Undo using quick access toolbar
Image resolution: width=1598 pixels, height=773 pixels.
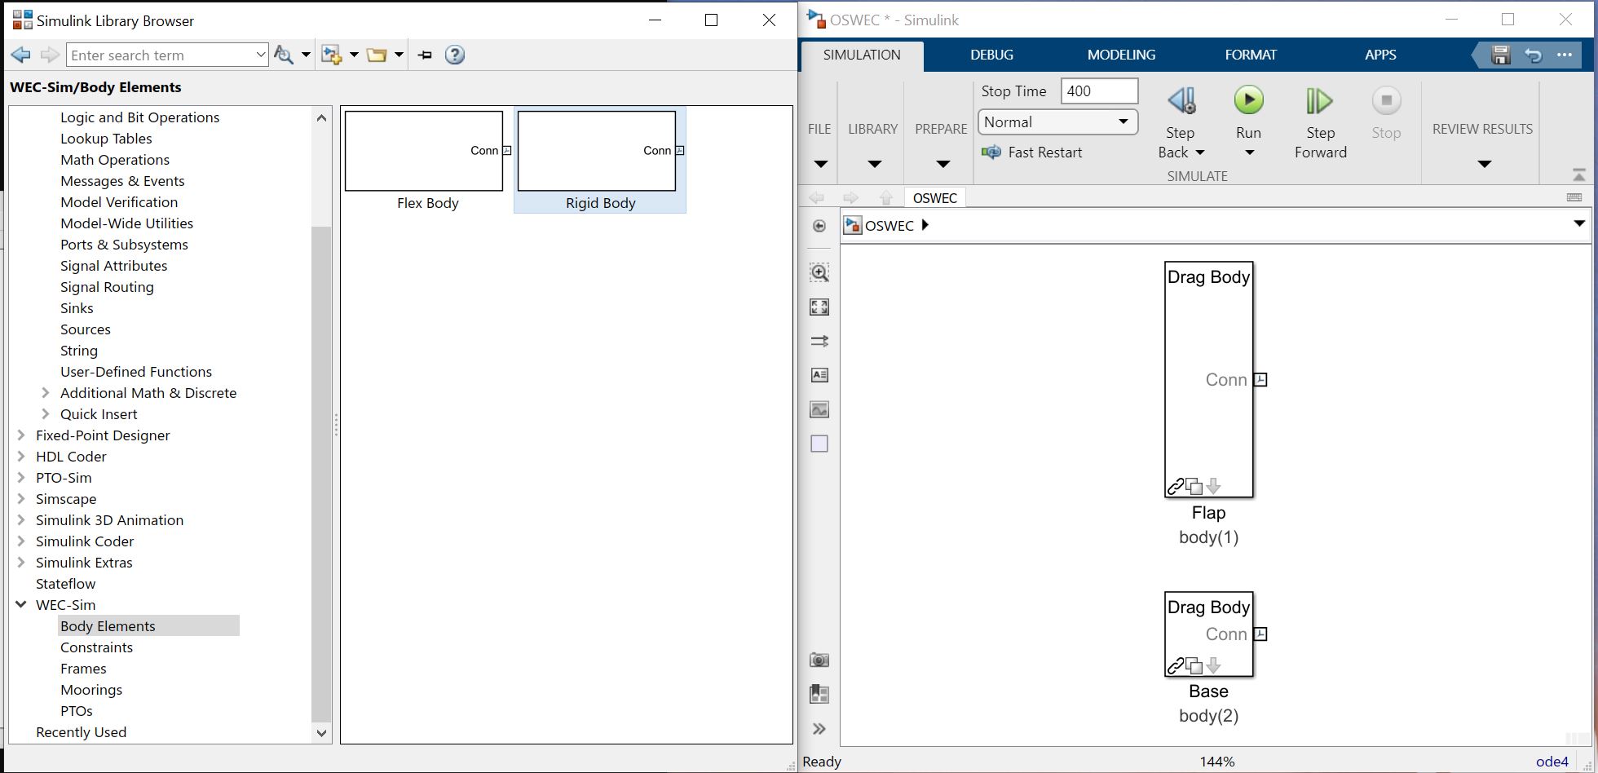point(1533,55)
